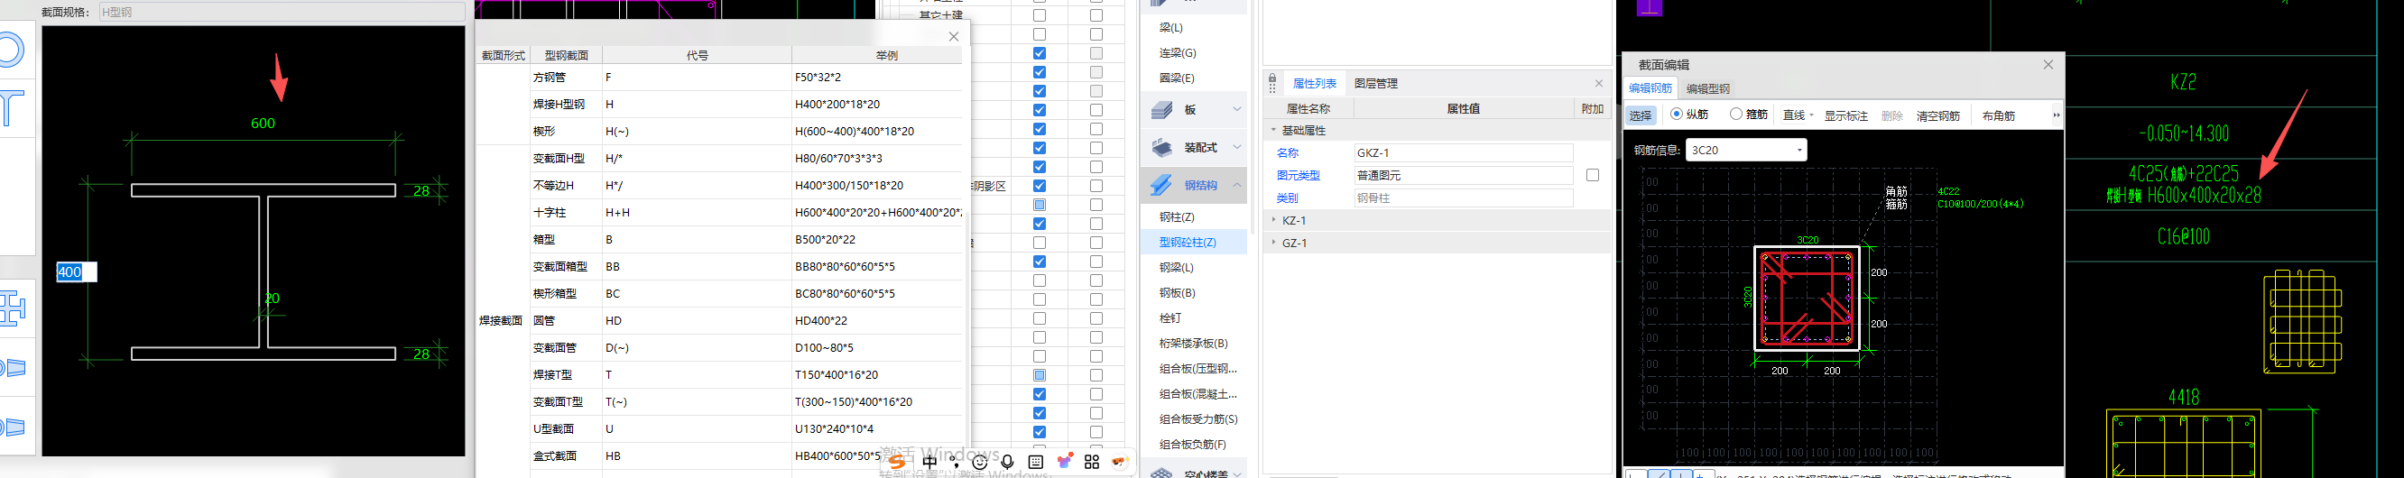Open the toolbox grid icon in IME bar
This screenshot has height=478, width=2404.
(1092, 461)
